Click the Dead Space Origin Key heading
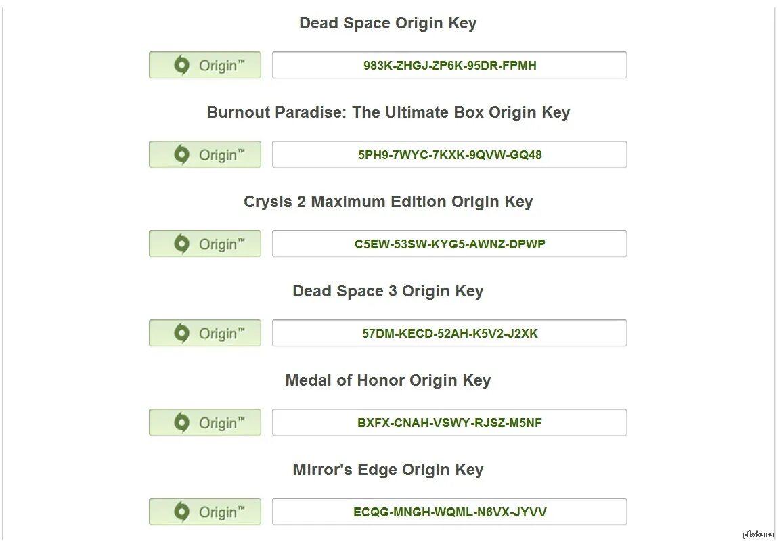The image size is (777, 542). (388, 23)
